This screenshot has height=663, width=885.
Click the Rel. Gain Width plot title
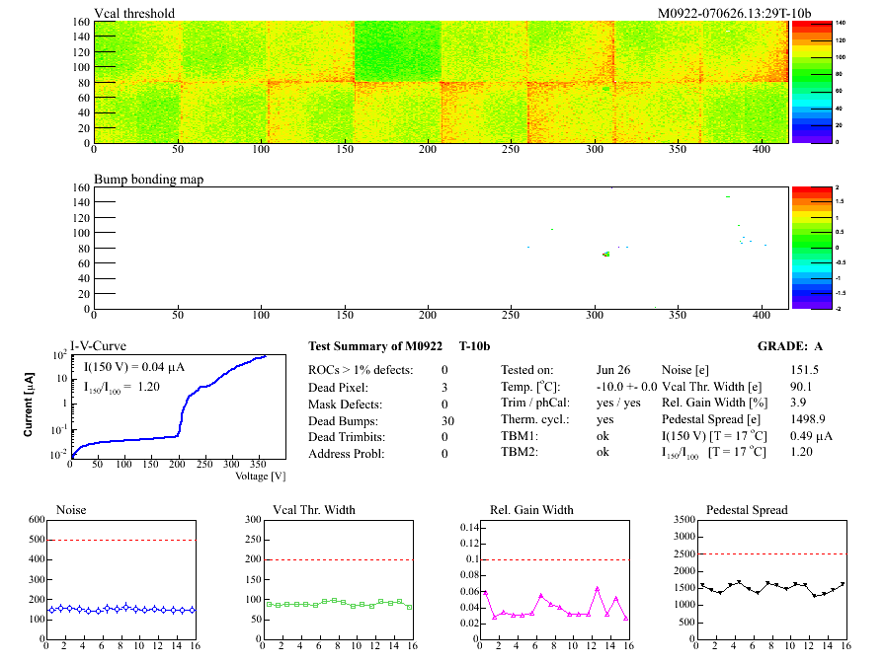click(531, 510)
